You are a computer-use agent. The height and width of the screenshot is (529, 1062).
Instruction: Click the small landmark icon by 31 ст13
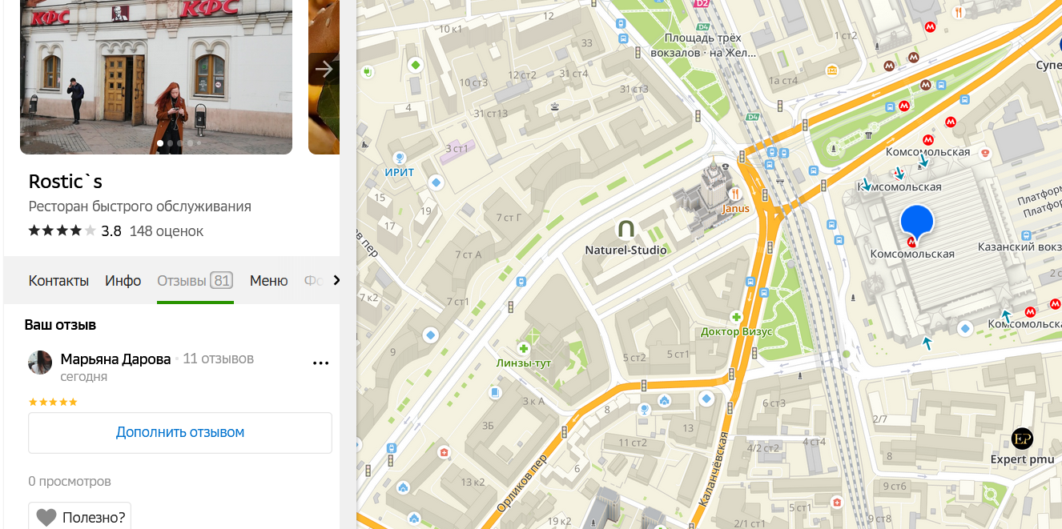click(554, 106)
